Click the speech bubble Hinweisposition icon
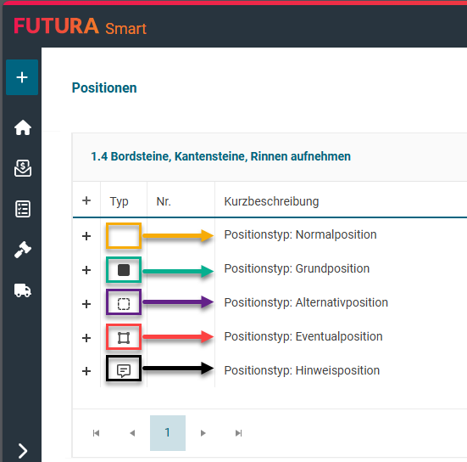Screen dimensions: 467x462 (x=124, y=371)
